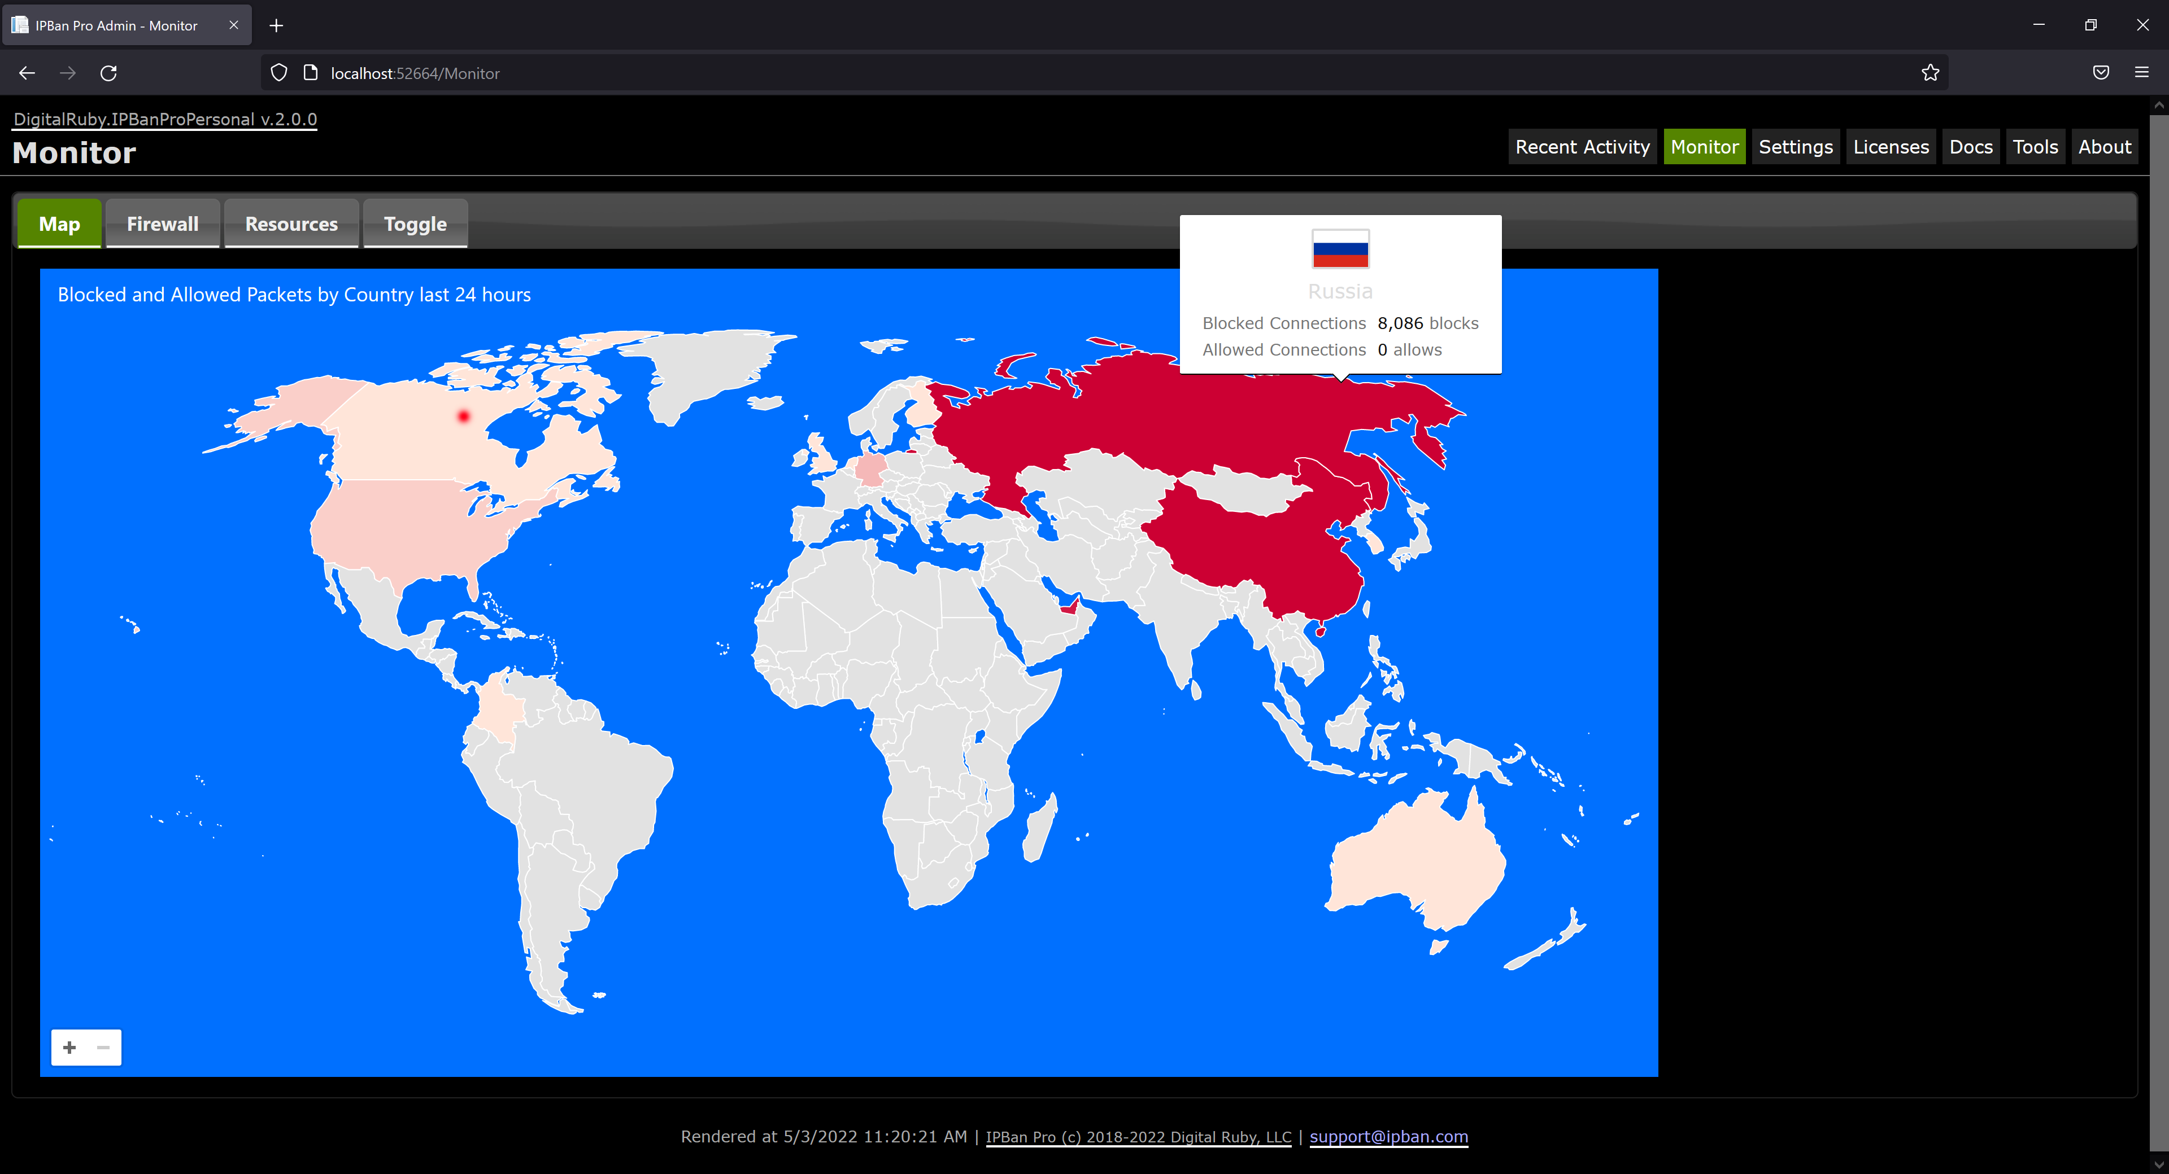Click the browser back arrow

click(x=27, y=73)
